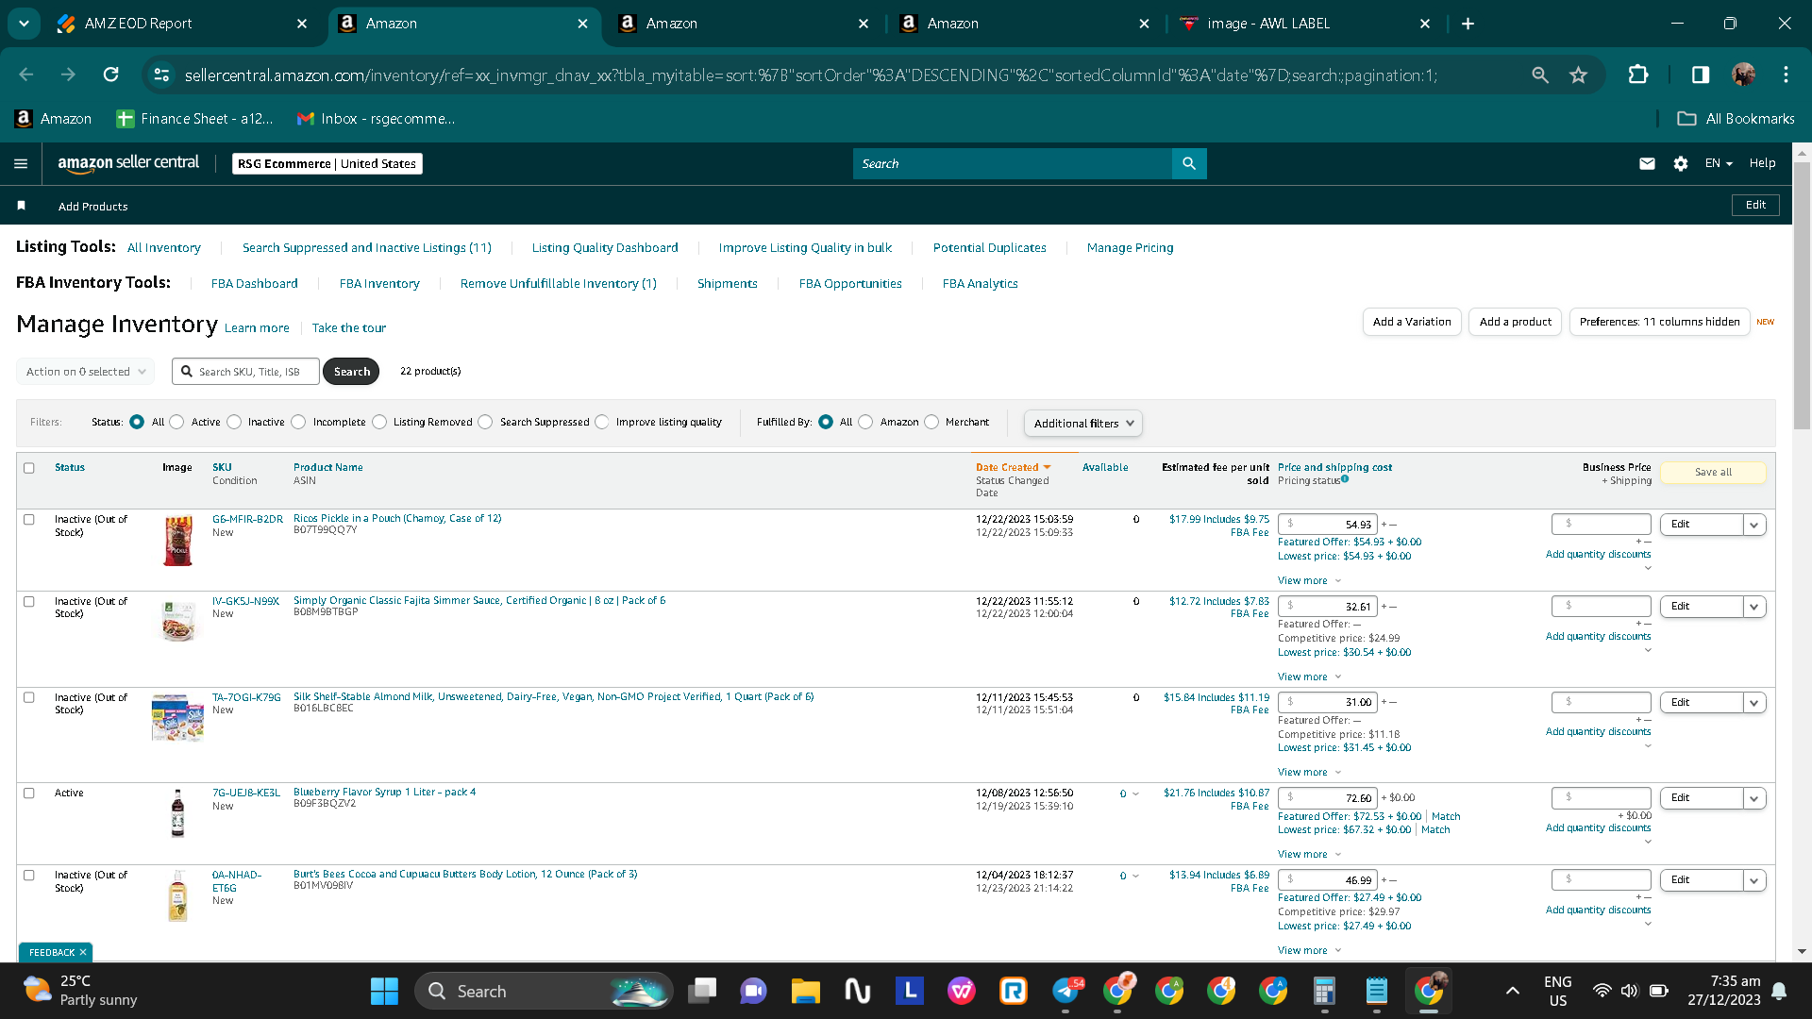Viewport: 1812px width, 1019px height.
Task: Open File Explorer from the taskbar
Action: pyautogui.click(x=805, y=991)
